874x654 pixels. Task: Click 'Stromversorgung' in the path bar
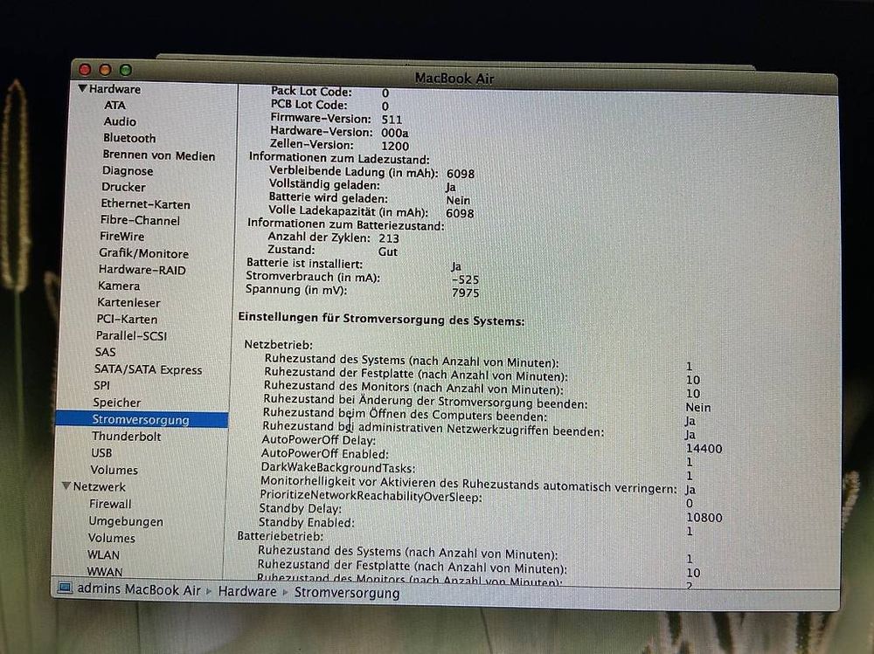click(x=347, y=593)
